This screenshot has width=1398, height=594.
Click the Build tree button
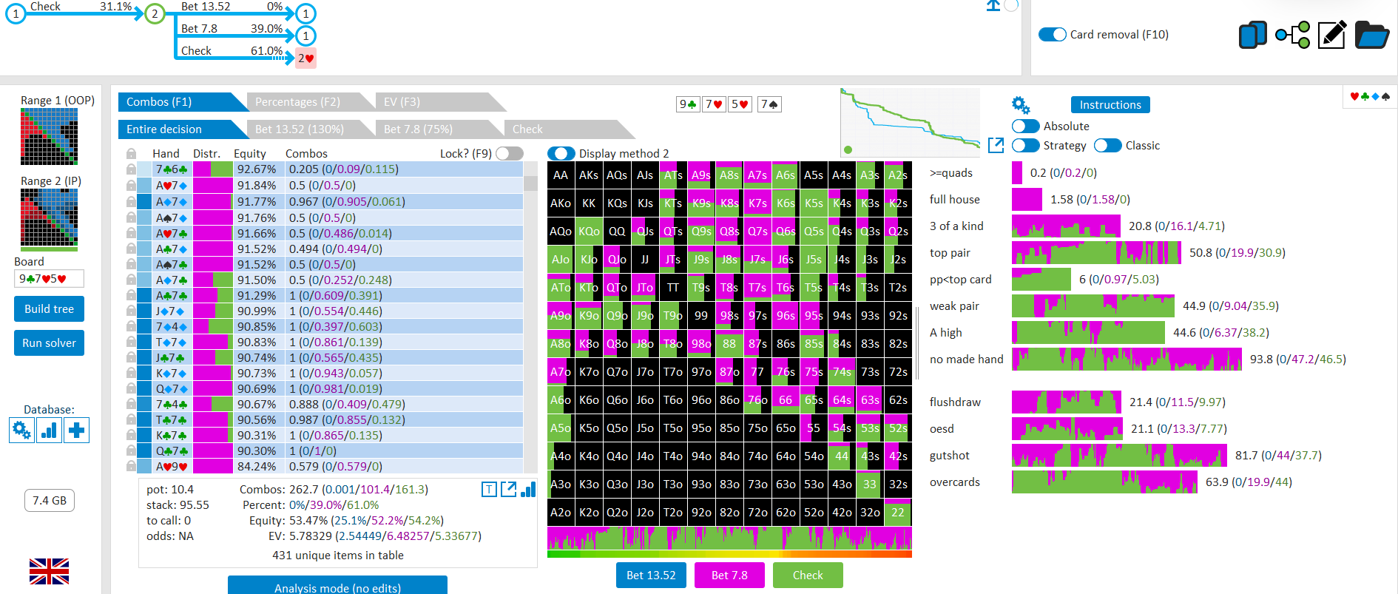point(49,308)
